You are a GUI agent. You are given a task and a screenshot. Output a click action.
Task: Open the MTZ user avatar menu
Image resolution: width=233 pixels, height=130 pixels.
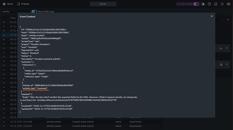pyautogui.click(x=228, y=4)
